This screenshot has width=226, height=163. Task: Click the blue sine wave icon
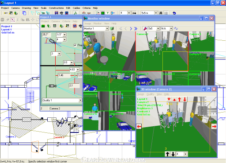[176, 28]
